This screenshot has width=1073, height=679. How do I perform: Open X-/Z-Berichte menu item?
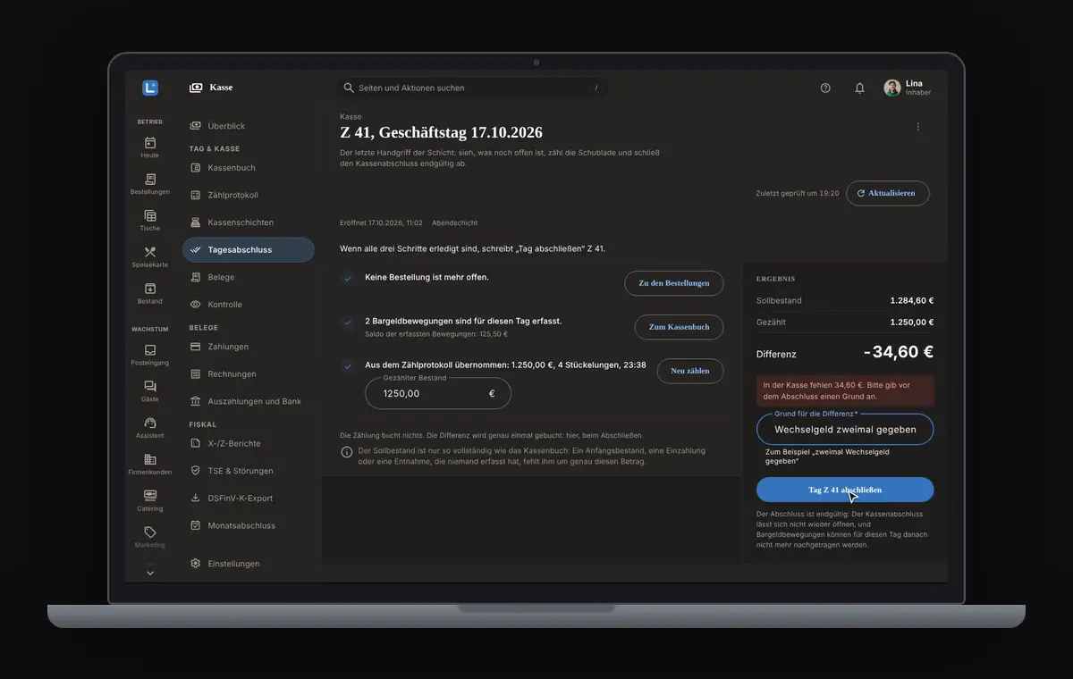pyautogui.click(x=248, y=443)
